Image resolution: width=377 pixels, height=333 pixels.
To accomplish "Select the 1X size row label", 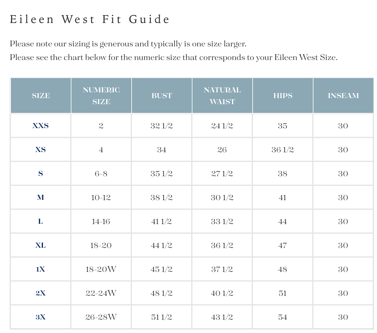I will point(41,269).
